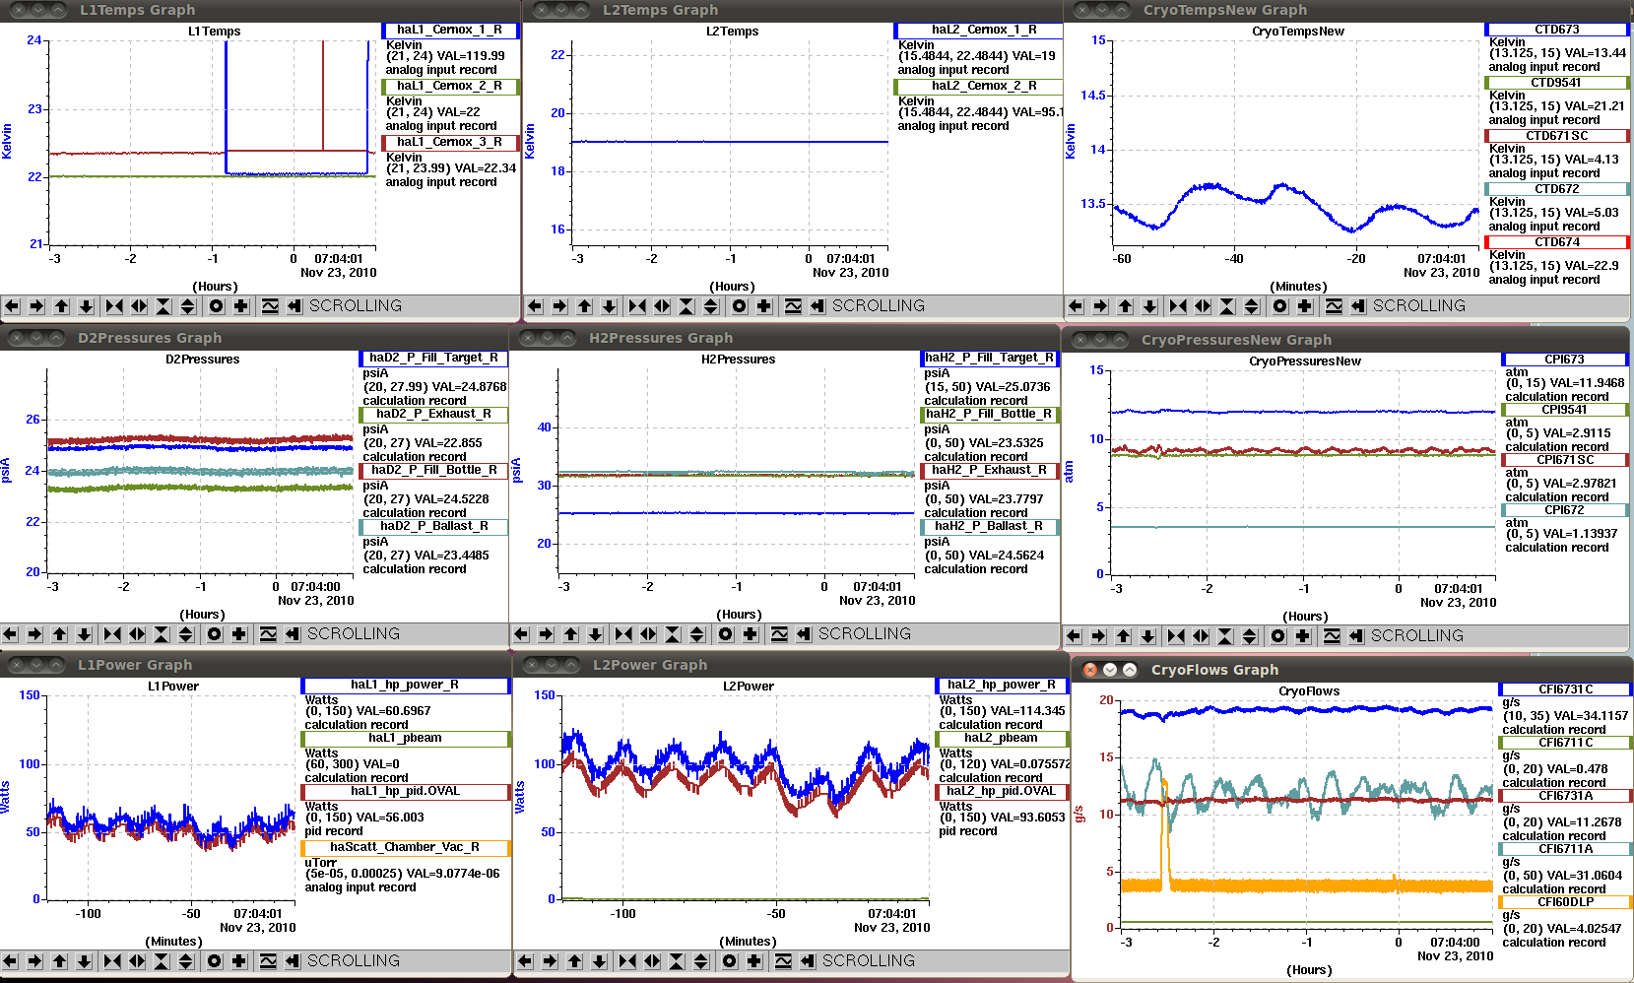Click the jump-to-end arrow icon in D2Pressures toolbar
This screenshot has width=1634, height=983.
tap(293, 634)
